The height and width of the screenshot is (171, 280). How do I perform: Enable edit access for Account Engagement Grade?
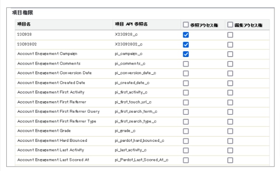coord(230,131)
